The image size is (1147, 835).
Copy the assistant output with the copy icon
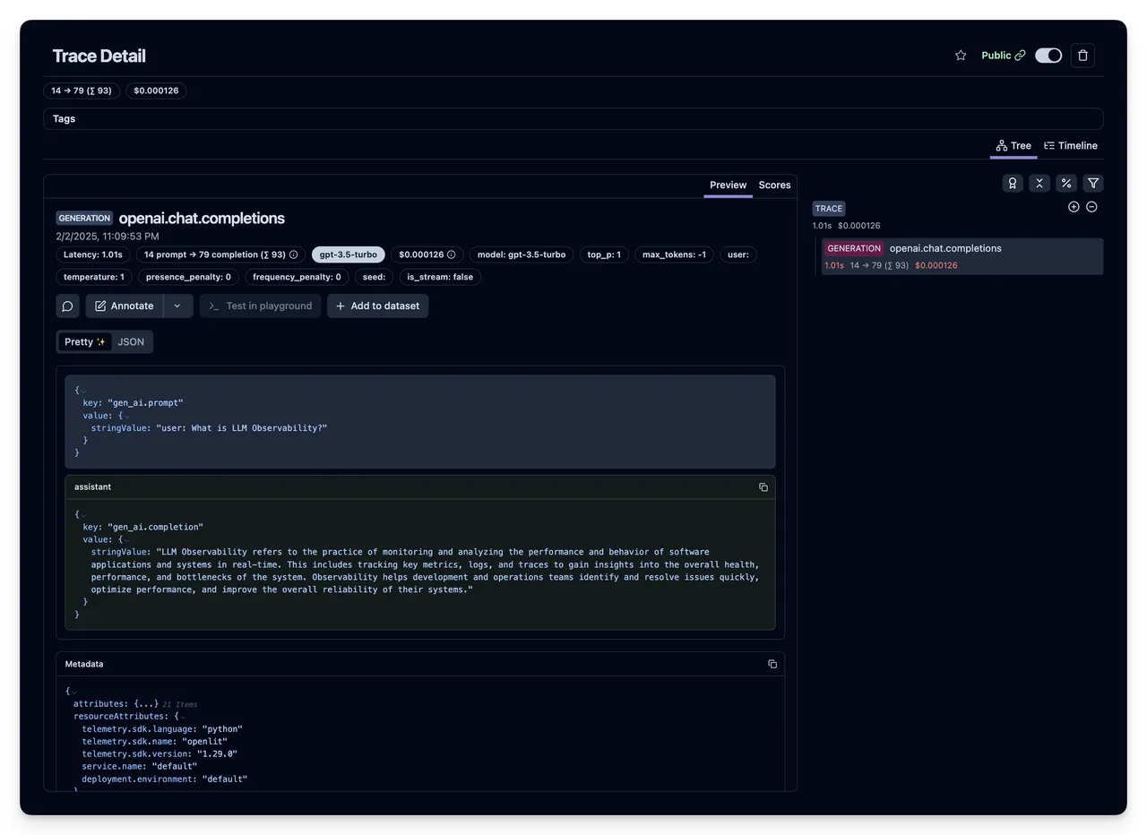pyautogui.click(x=763, y=487)
